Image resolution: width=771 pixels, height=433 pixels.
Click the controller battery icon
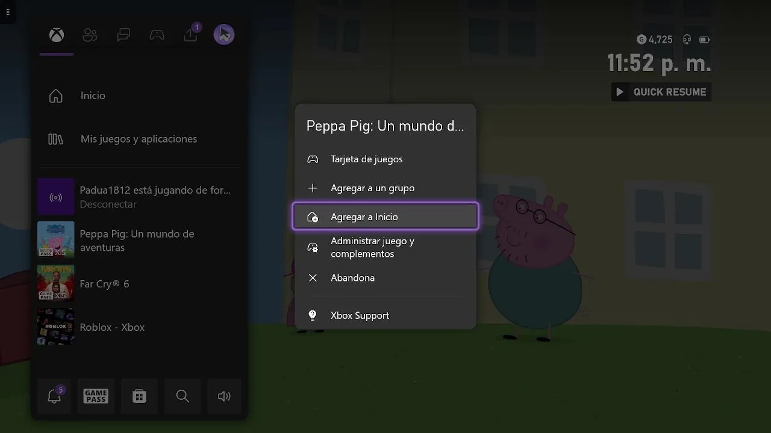point(704,40)
